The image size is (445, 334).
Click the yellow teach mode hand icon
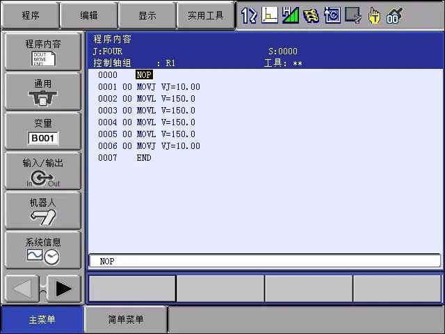coord(374,15)
